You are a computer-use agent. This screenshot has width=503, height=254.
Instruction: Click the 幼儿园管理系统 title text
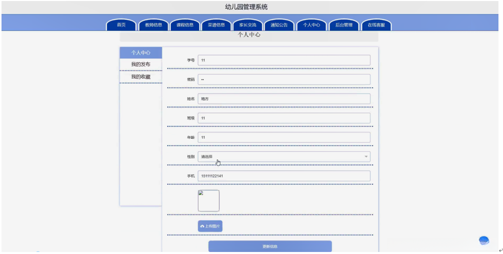(x=246, y=7)
